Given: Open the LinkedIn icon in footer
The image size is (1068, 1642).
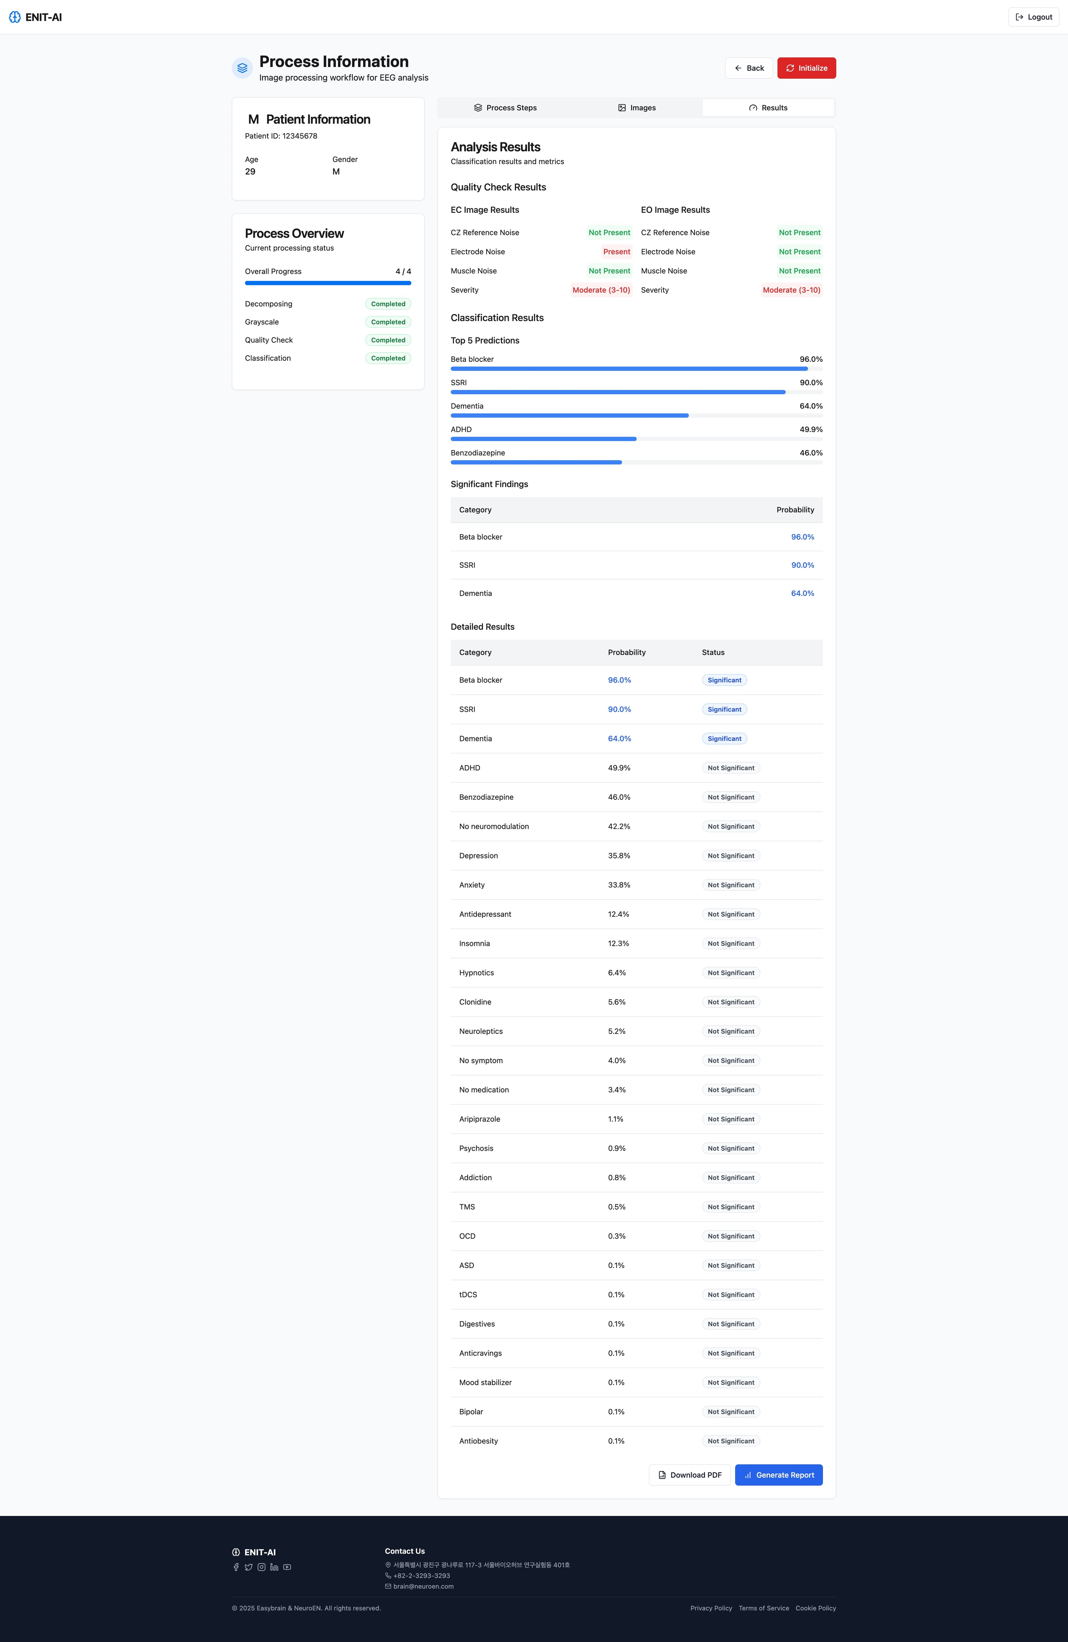Looking at the screenshot, I should tap(274, 1567).
